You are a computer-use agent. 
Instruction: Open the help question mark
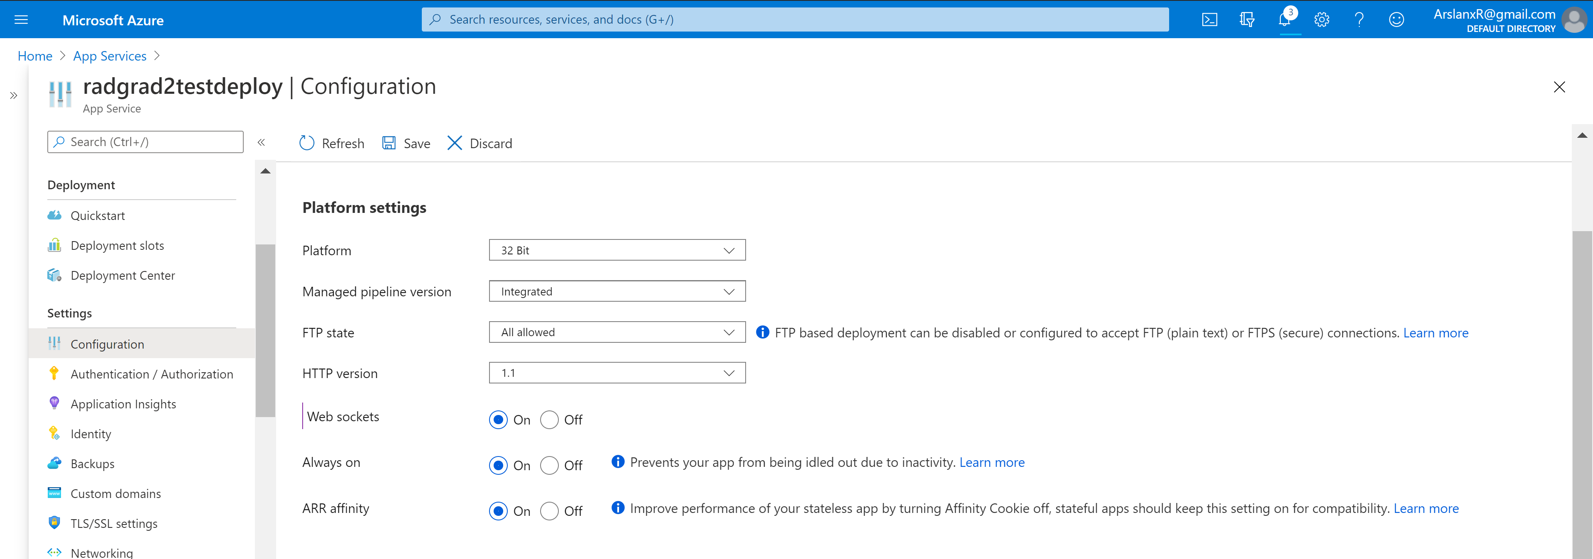pyautogui.click(x=1358, y=20)
